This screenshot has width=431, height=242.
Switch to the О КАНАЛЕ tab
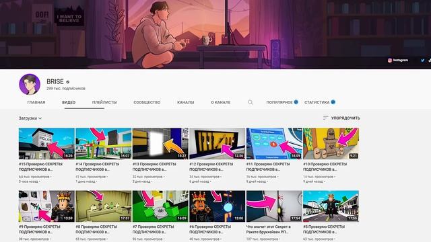221,102
